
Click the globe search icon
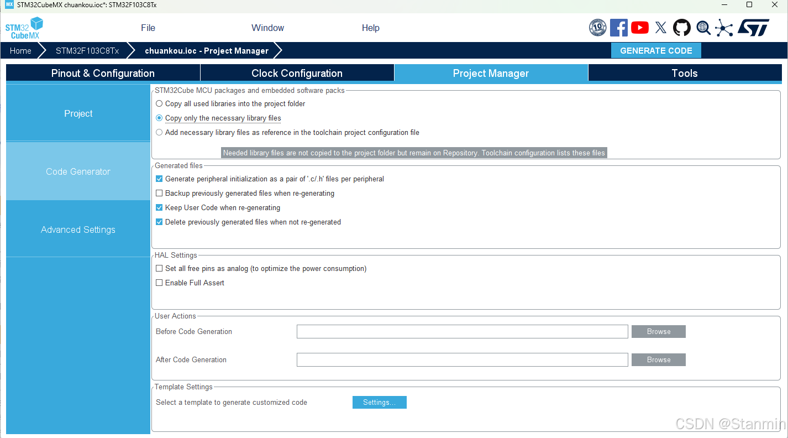point(703,28)
